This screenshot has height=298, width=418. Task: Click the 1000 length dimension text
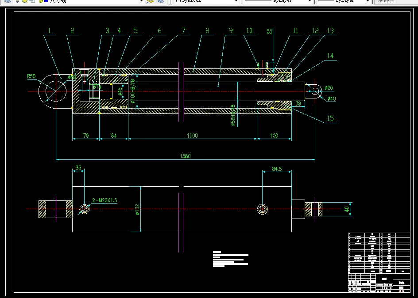tap(192, 136)
